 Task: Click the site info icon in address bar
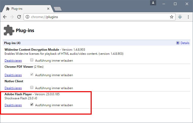click(x=28, y=17)
